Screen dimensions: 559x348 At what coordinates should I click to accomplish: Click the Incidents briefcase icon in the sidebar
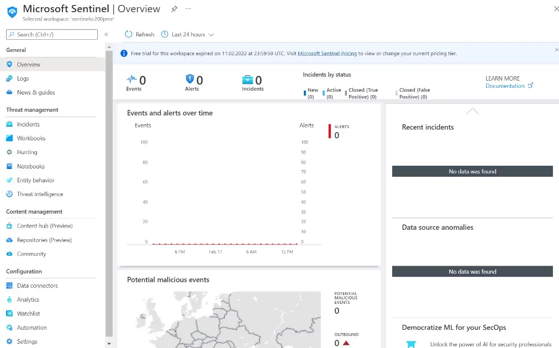tap(9, 124)
